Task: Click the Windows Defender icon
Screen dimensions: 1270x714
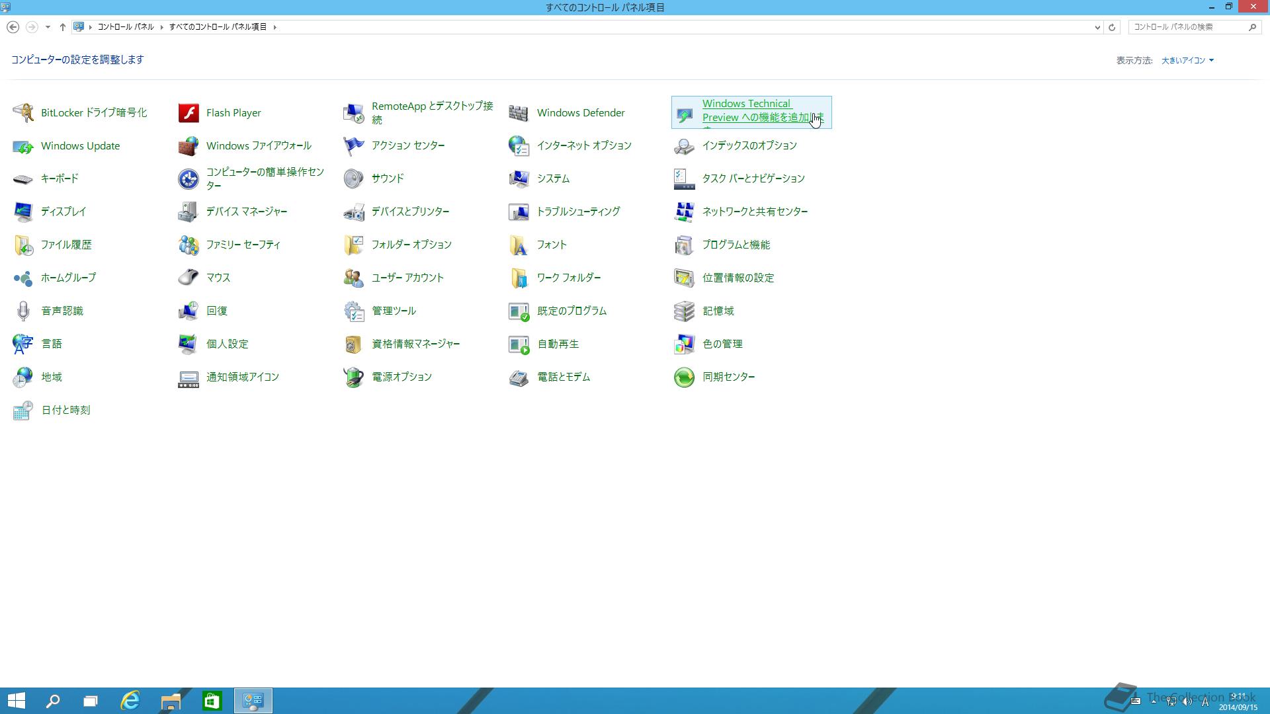Action: click(x=519, y=112)
